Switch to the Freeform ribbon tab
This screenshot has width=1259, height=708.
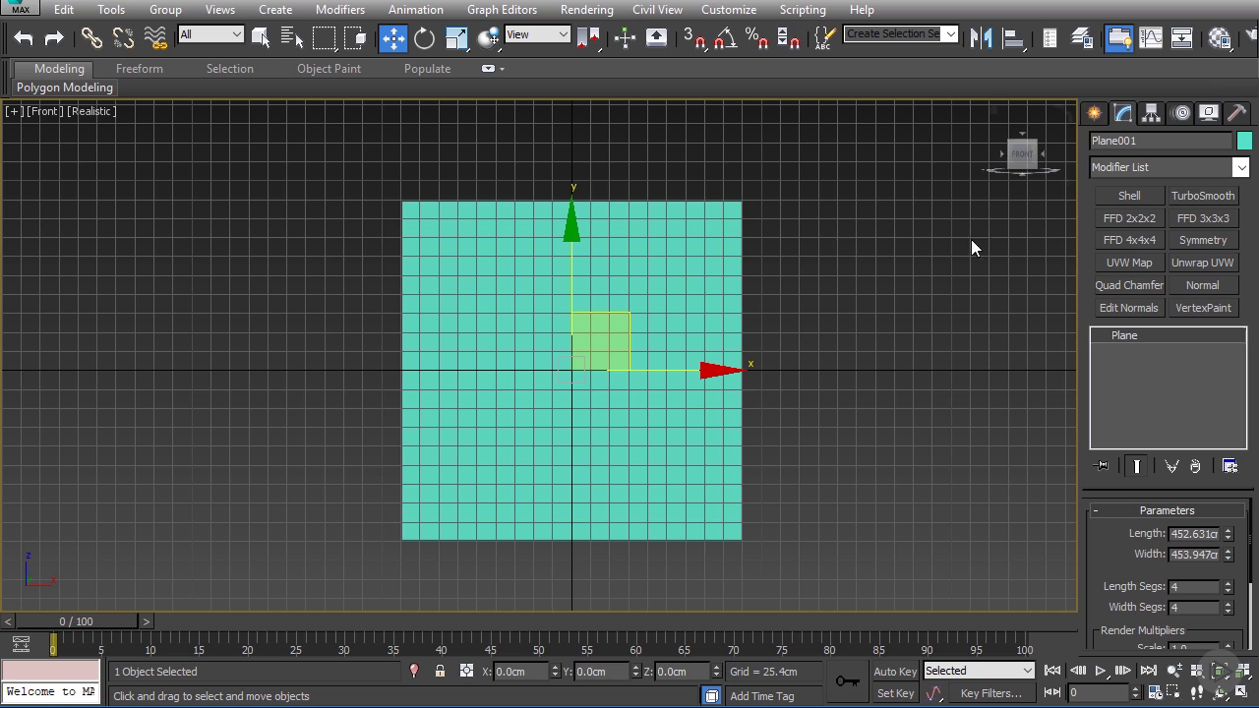140,69
